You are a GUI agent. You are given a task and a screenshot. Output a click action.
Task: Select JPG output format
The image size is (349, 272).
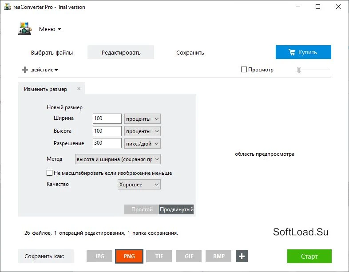(x=99, y=256)
